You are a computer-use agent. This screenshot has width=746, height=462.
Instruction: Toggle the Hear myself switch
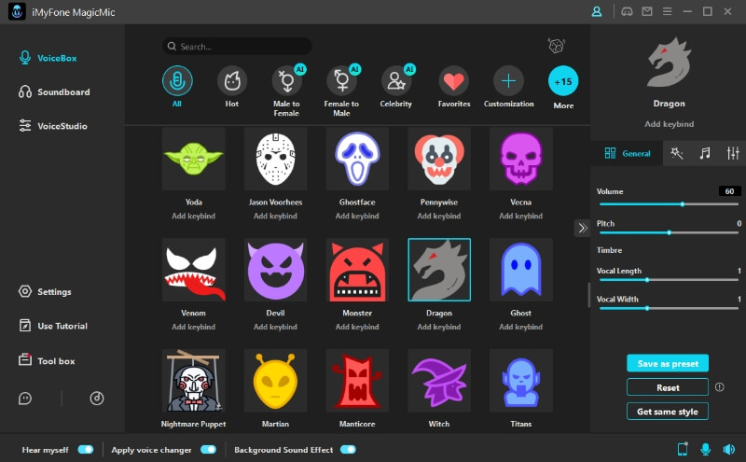coord(86,450)
